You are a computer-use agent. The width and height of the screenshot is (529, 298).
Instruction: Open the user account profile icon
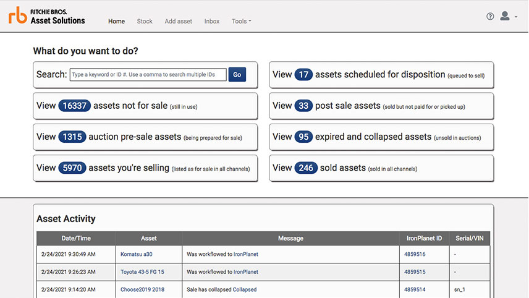tap(505, 16)
